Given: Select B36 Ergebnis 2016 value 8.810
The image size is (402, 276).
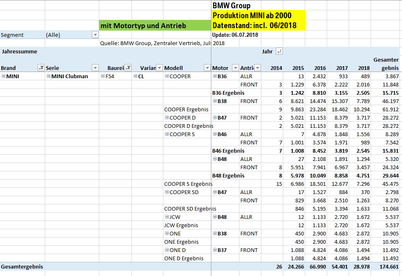Looking at the screenshot, I should tap(319, 93).
